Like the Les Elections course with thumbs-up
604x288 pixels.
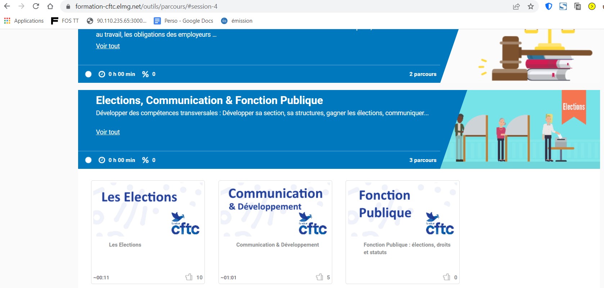pos(189,277)
